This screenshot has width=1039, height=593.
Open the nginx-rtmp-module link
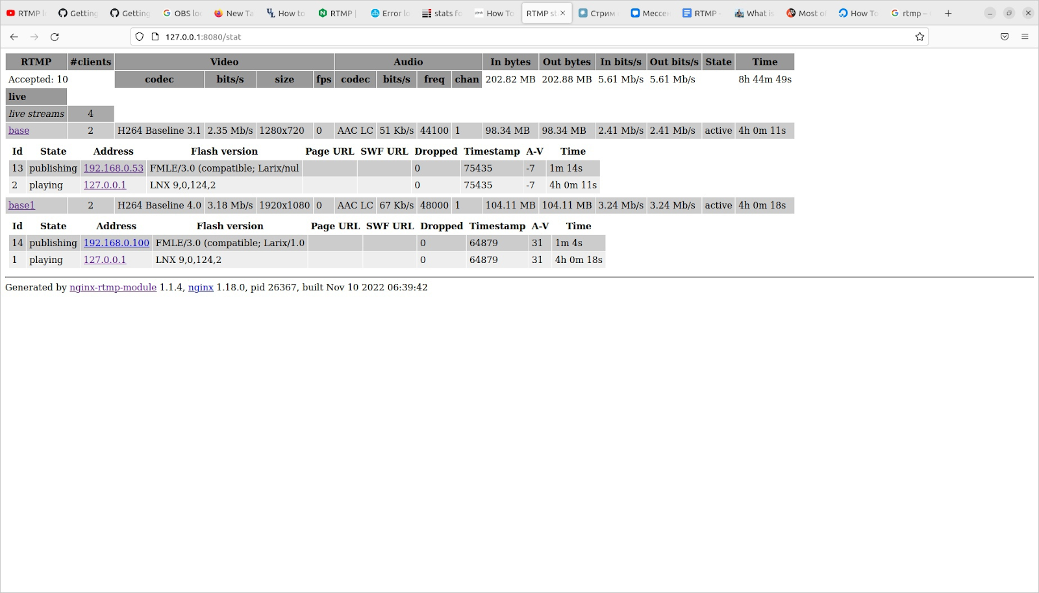(x=113, y=287)
